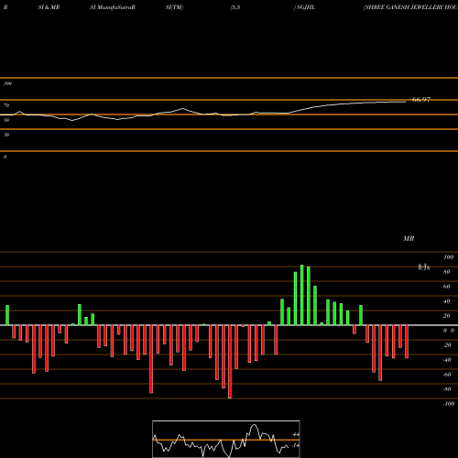Open the mini overview chart thumbnail at the bottom
This screenshot has height=458, width=458.
tap(226, 439)
